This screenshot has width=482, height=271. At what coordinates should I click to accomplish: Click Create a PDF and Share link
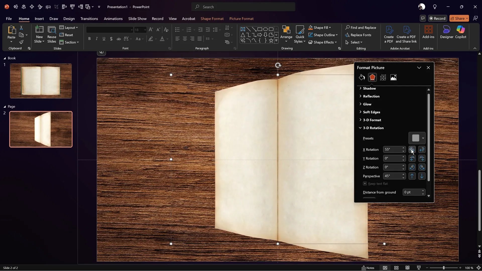point(406,34)
